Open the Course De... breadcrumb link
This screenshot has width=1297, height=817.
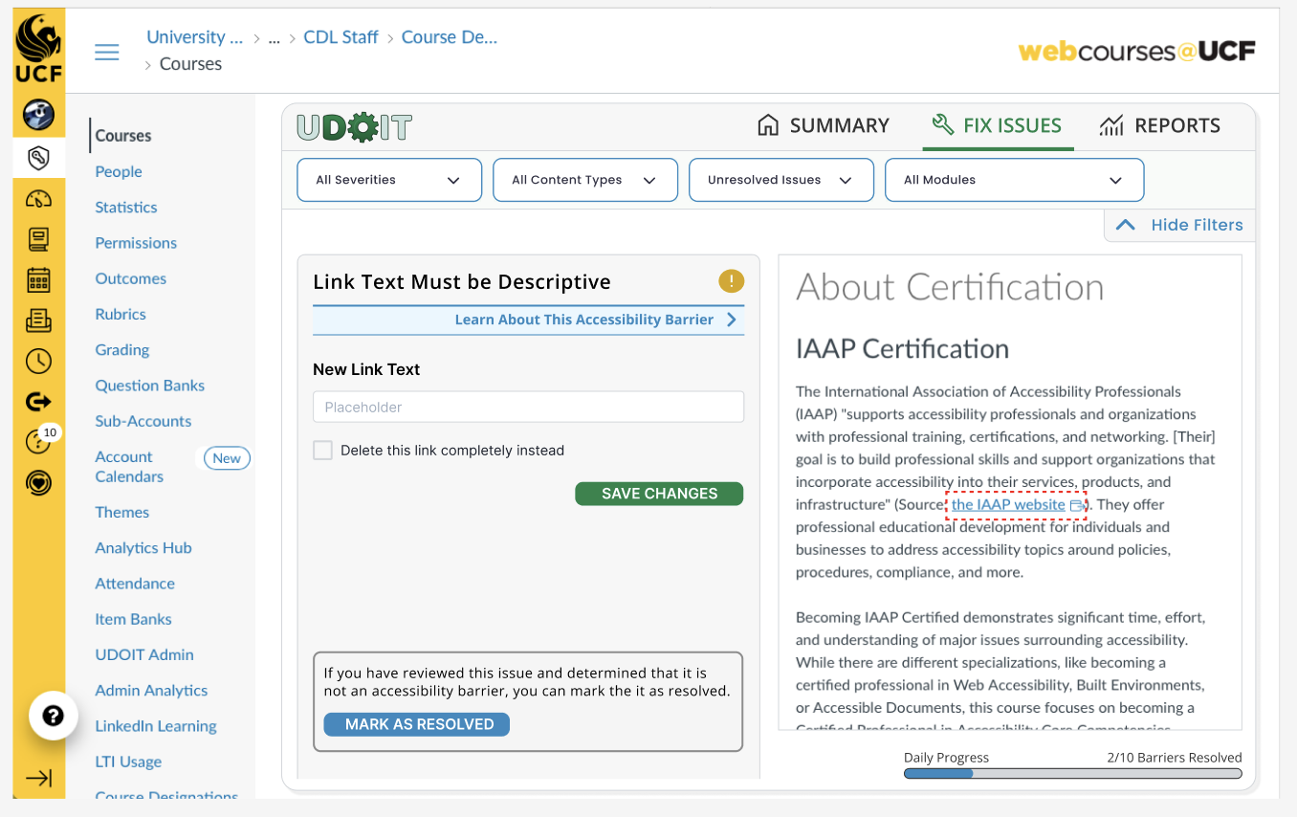(x=450, y=37)
